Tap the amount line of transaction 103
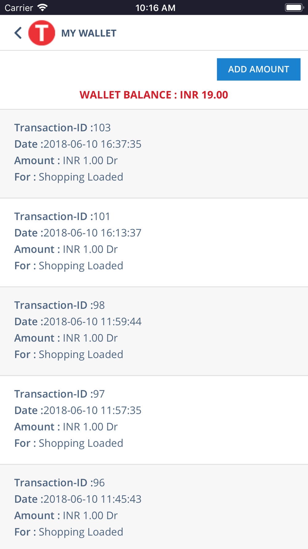The width and height of the screenshot is (308, 549). click(66, 161)
